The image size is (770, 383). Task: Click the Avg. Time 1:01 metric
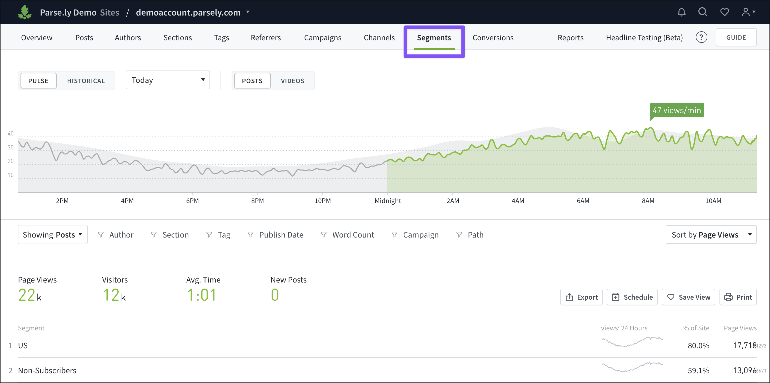point(203,289)
